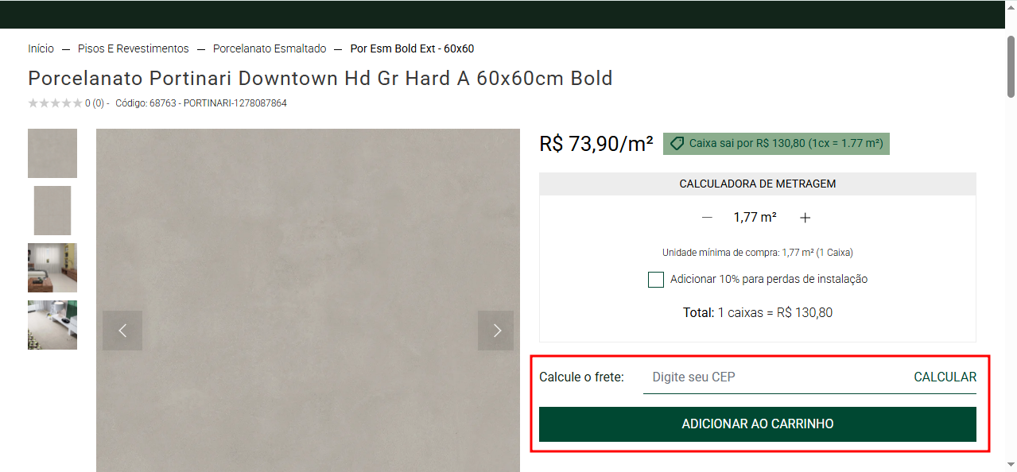
Task: Open Porcelanato Esmaltado breadcrumb
Action: coord(270,48)
